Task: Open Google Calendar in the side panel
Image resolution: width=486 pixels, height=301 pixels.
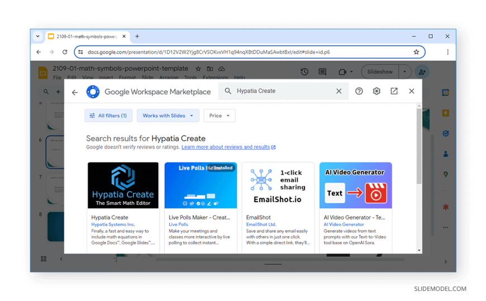Action: pyautogui.click(x=445, y=92)
